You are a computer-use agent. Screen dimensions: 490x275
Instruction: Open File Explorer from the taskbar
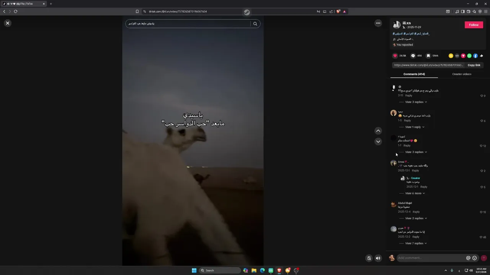(x=254, y=270)
